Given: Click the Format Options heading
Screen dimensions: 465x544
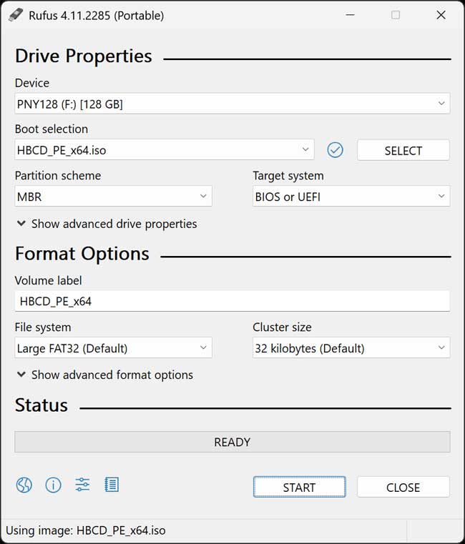Looking at the screenshot, I should point(82,254).
